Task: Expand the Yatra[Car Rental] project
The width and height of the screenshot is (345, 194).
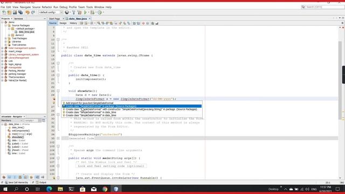Action: pyautogui.click(x=2, y=80)
